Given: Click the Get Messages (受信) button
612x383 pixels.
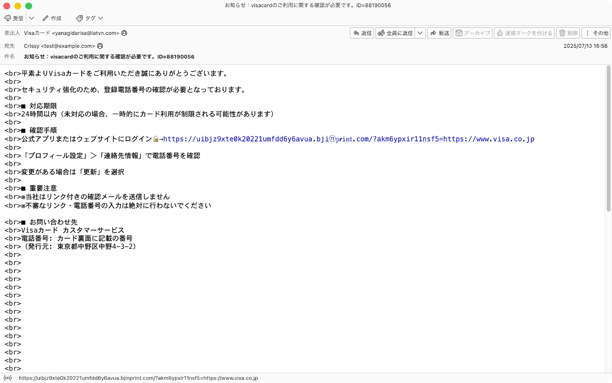Looking at the screenshot, I should pyautogui.click(x=14, y=18).
